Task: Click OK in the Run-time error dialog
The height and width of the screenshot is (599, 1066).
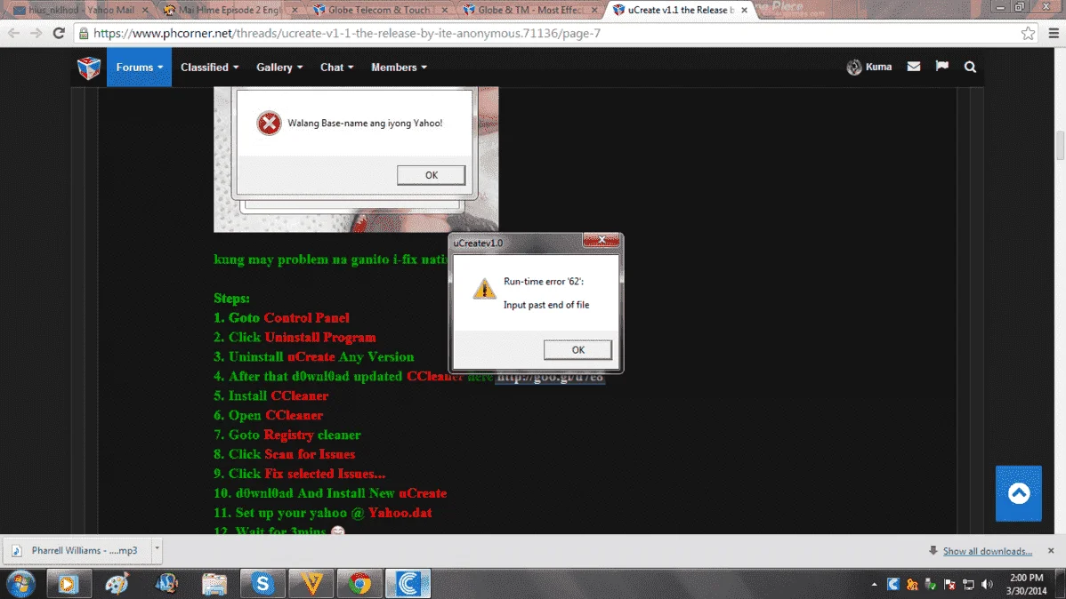Action: [x=577, y=350]
